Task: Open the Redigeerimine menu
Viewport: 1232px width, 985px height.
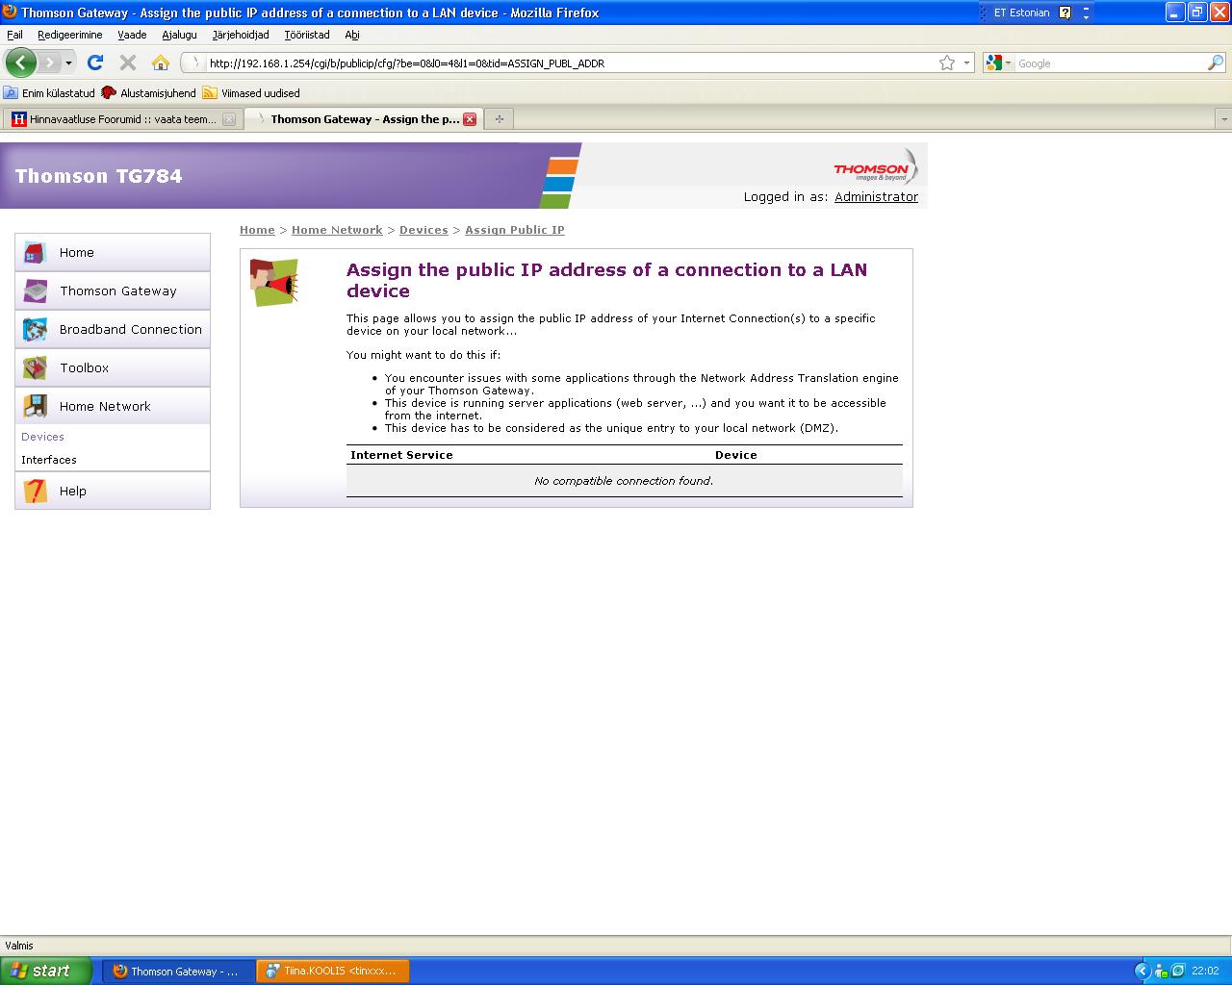Action: click(x=69, y=35)
